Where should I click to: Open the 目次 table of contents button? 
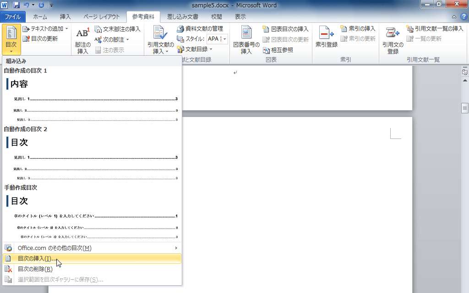(11, 39)
